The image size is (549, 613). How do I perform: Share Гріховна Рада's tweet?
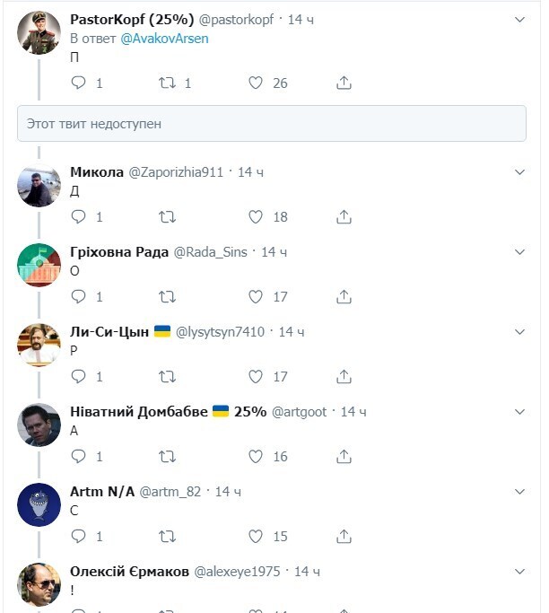[x=344, y=296]
